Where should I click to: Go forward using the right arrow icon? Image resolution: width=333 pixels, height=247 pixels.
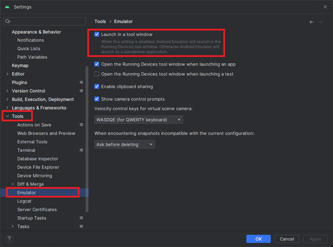(320, 22)
